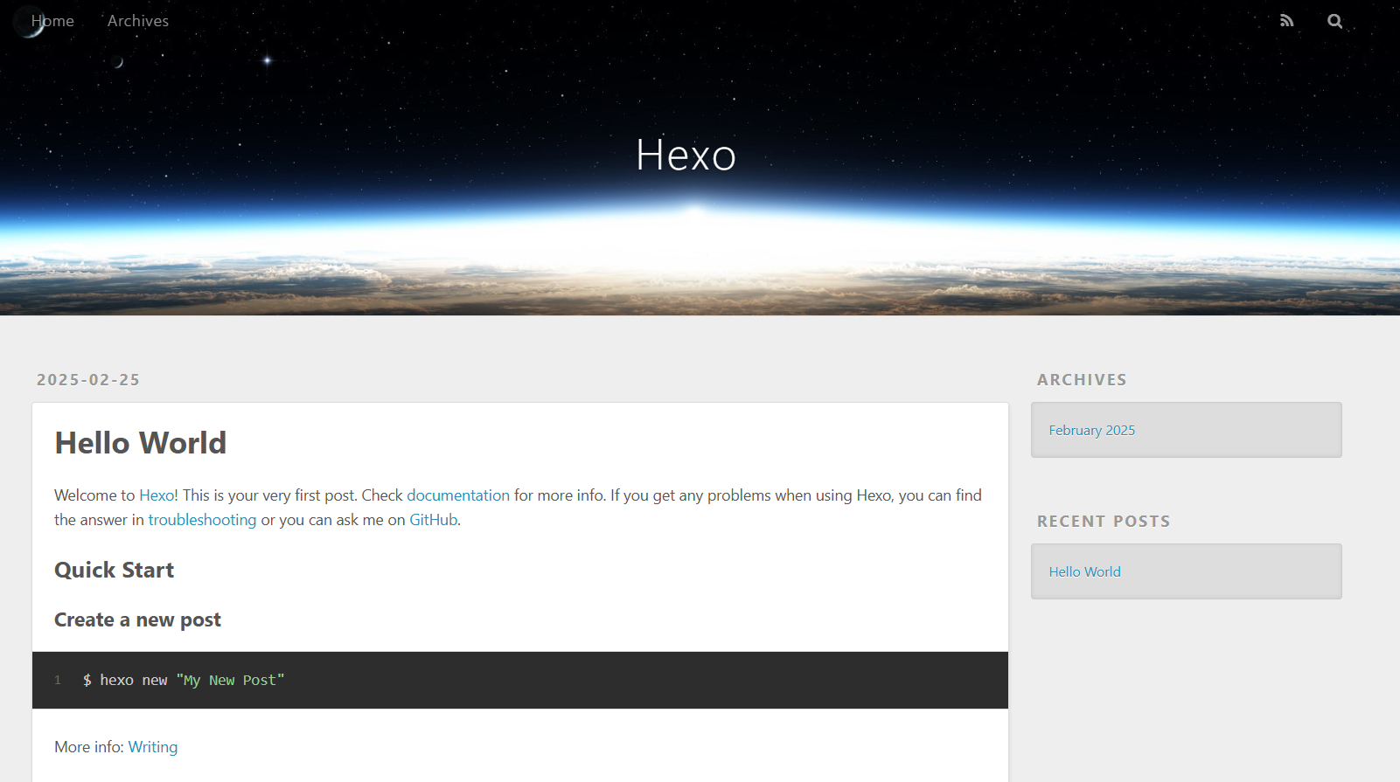This screenshot has height=782, width=1400.
Task: Click the Hexo site title in banner
Action: coord(686,156)
